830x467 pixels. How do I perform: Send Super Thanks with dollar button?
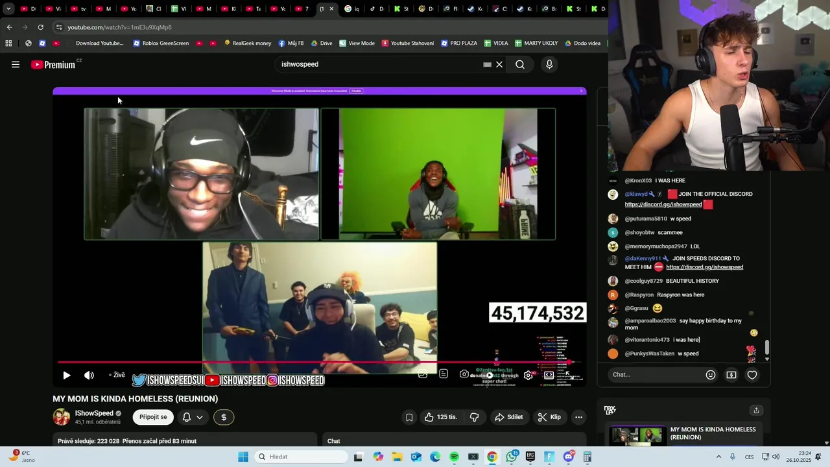point(224,417)
